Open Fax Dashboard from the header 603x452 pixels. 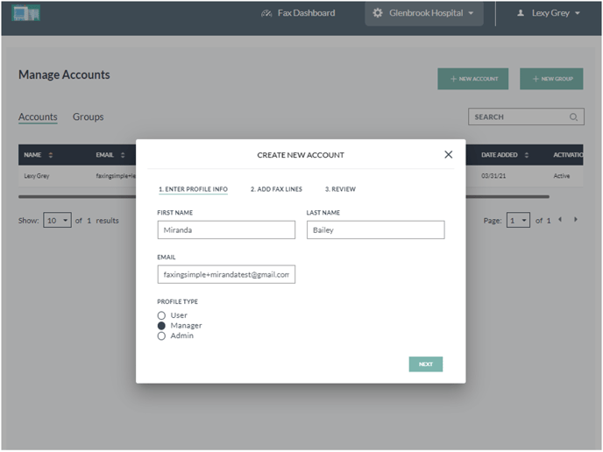pos(298,13)
